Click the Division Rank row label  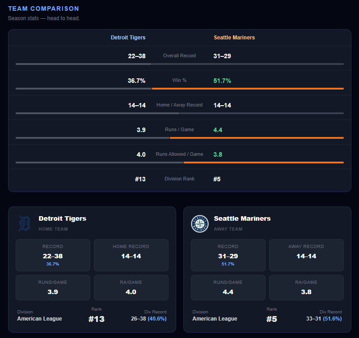(x=180, y=179)
